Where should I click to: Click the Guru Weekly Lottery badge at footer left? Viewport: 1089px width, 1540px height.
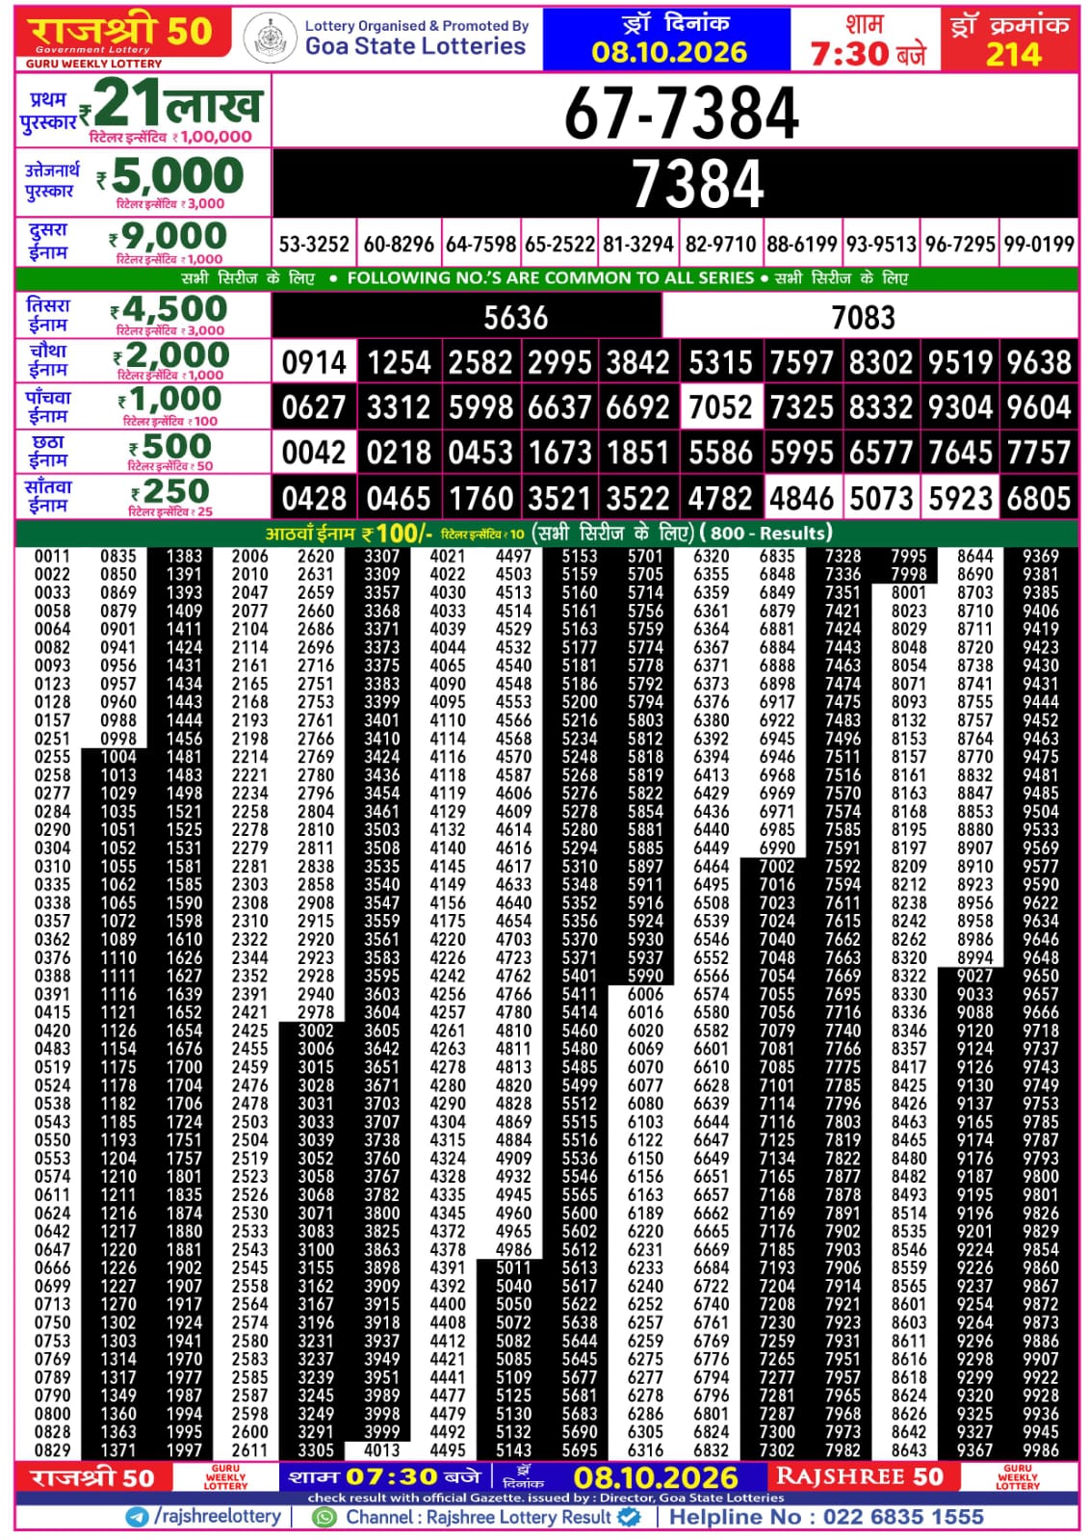[x=225, y=1477]
